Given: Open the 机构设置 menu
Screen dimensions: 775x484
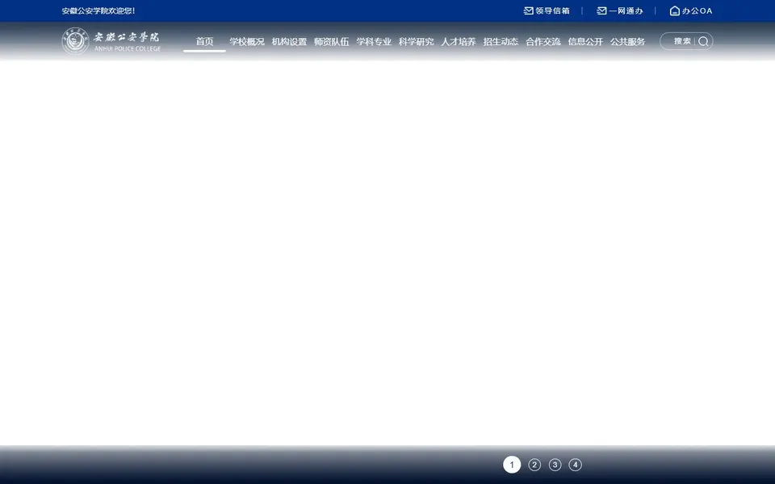Looking at the screenshot, I should point(289,41).
